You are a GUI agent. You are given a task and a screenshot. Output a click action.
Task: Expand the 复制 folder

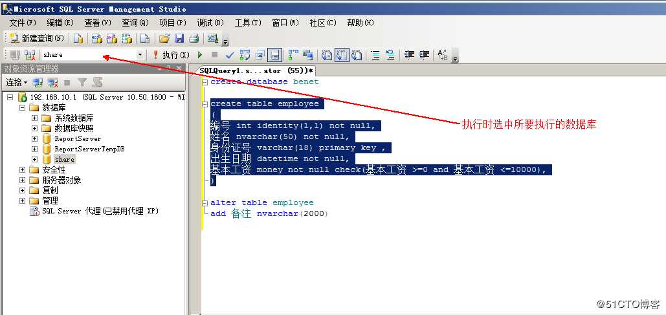[x=22, y=191]
